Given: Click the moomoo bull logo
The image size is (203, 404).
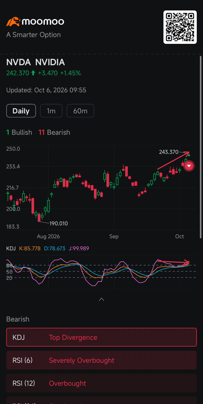Looking at the screenshot, I should (13, 22).
